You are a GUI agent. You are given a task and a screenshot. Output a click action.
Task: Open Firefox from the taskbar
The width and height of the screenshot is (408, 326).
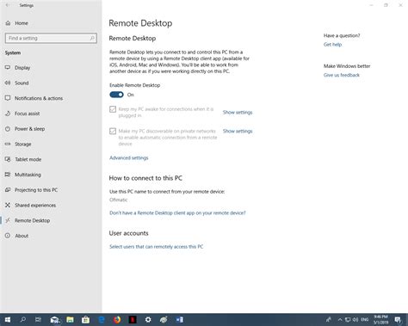coord(117,319)
